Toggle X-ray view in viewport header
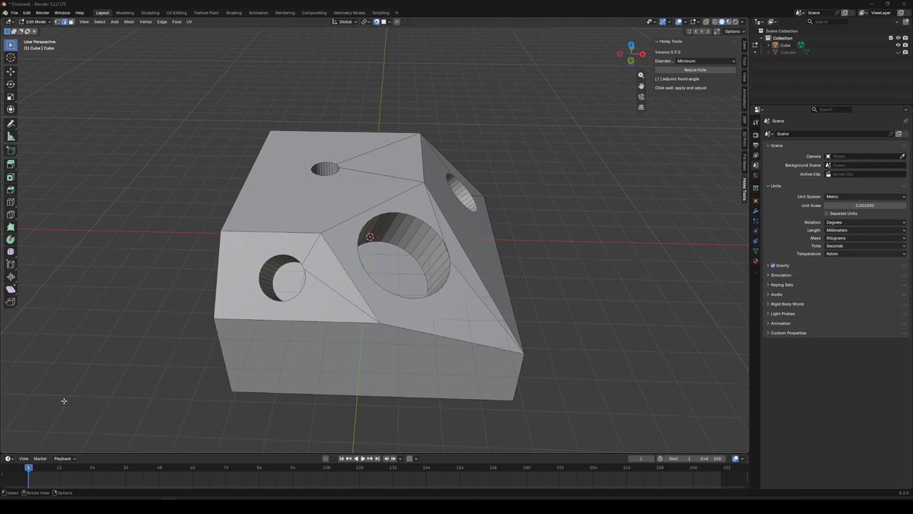 [706, 21]
